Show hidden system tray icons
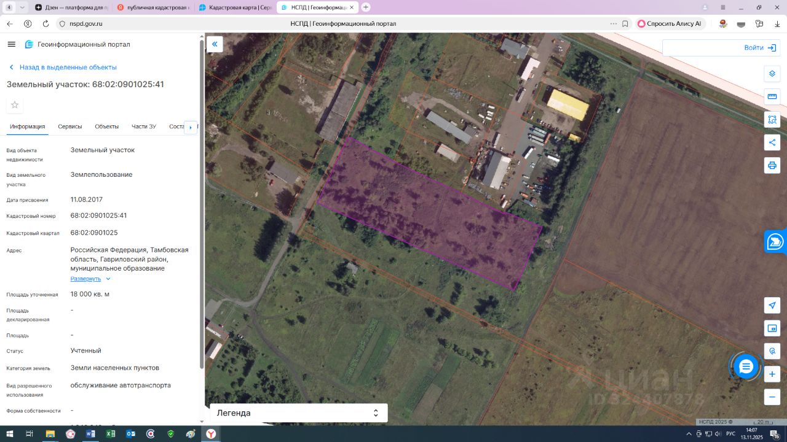The height and width of the screenshot is (442, 787). point(689,434)
